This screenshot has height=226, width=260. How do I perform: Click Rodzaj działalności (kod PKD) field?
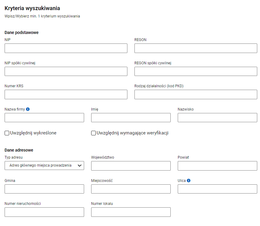pyautogui.click(x=196, y=95)
